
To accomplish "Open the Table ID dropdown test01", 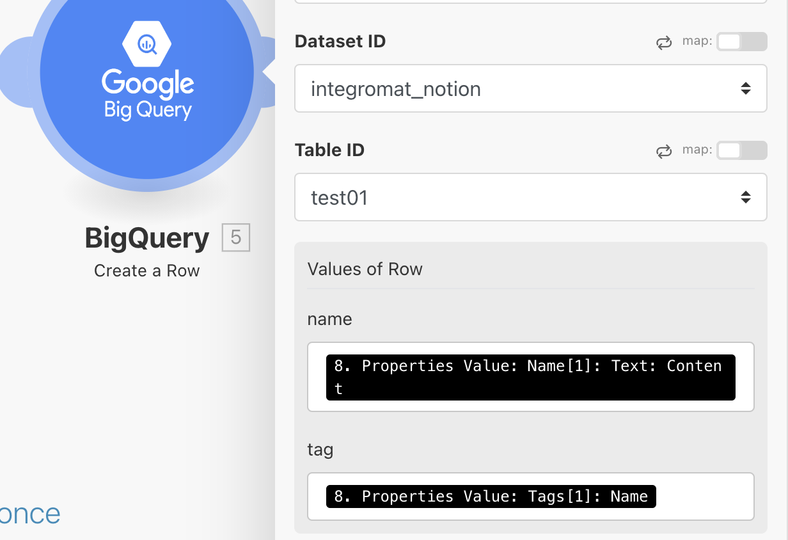I will 530,197.
